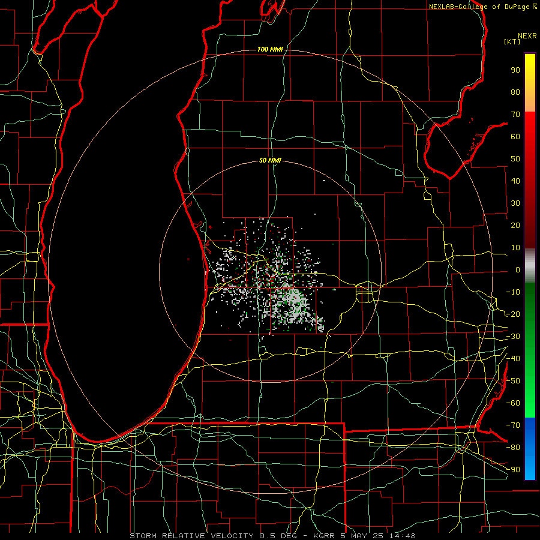The width and height of the screenshot is (540, 540).
Task: Click the -70 knot scale value
Action: 513,425
